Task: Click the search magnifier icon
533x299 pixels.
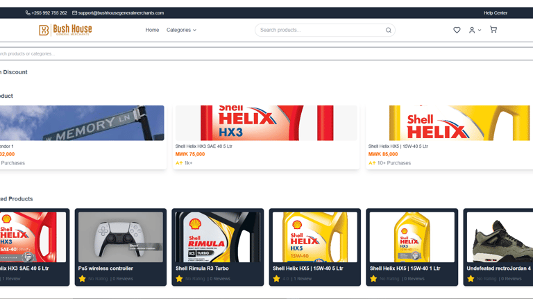Action: (388, 31)
